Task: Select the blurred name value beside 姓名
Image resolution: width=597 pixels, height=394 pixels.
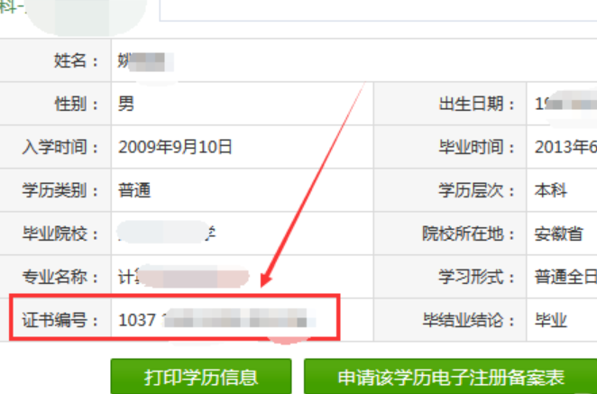Action: point(145,61)
